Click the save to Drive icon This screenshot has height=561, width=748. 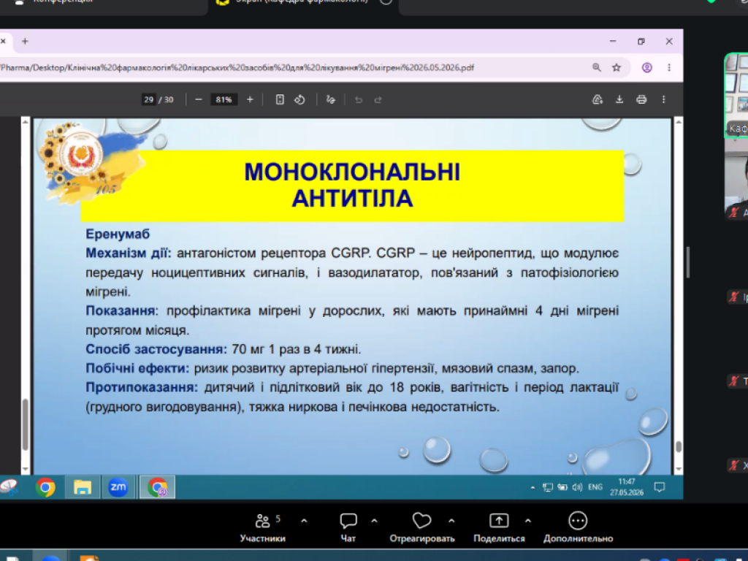[x=598, y=99]
